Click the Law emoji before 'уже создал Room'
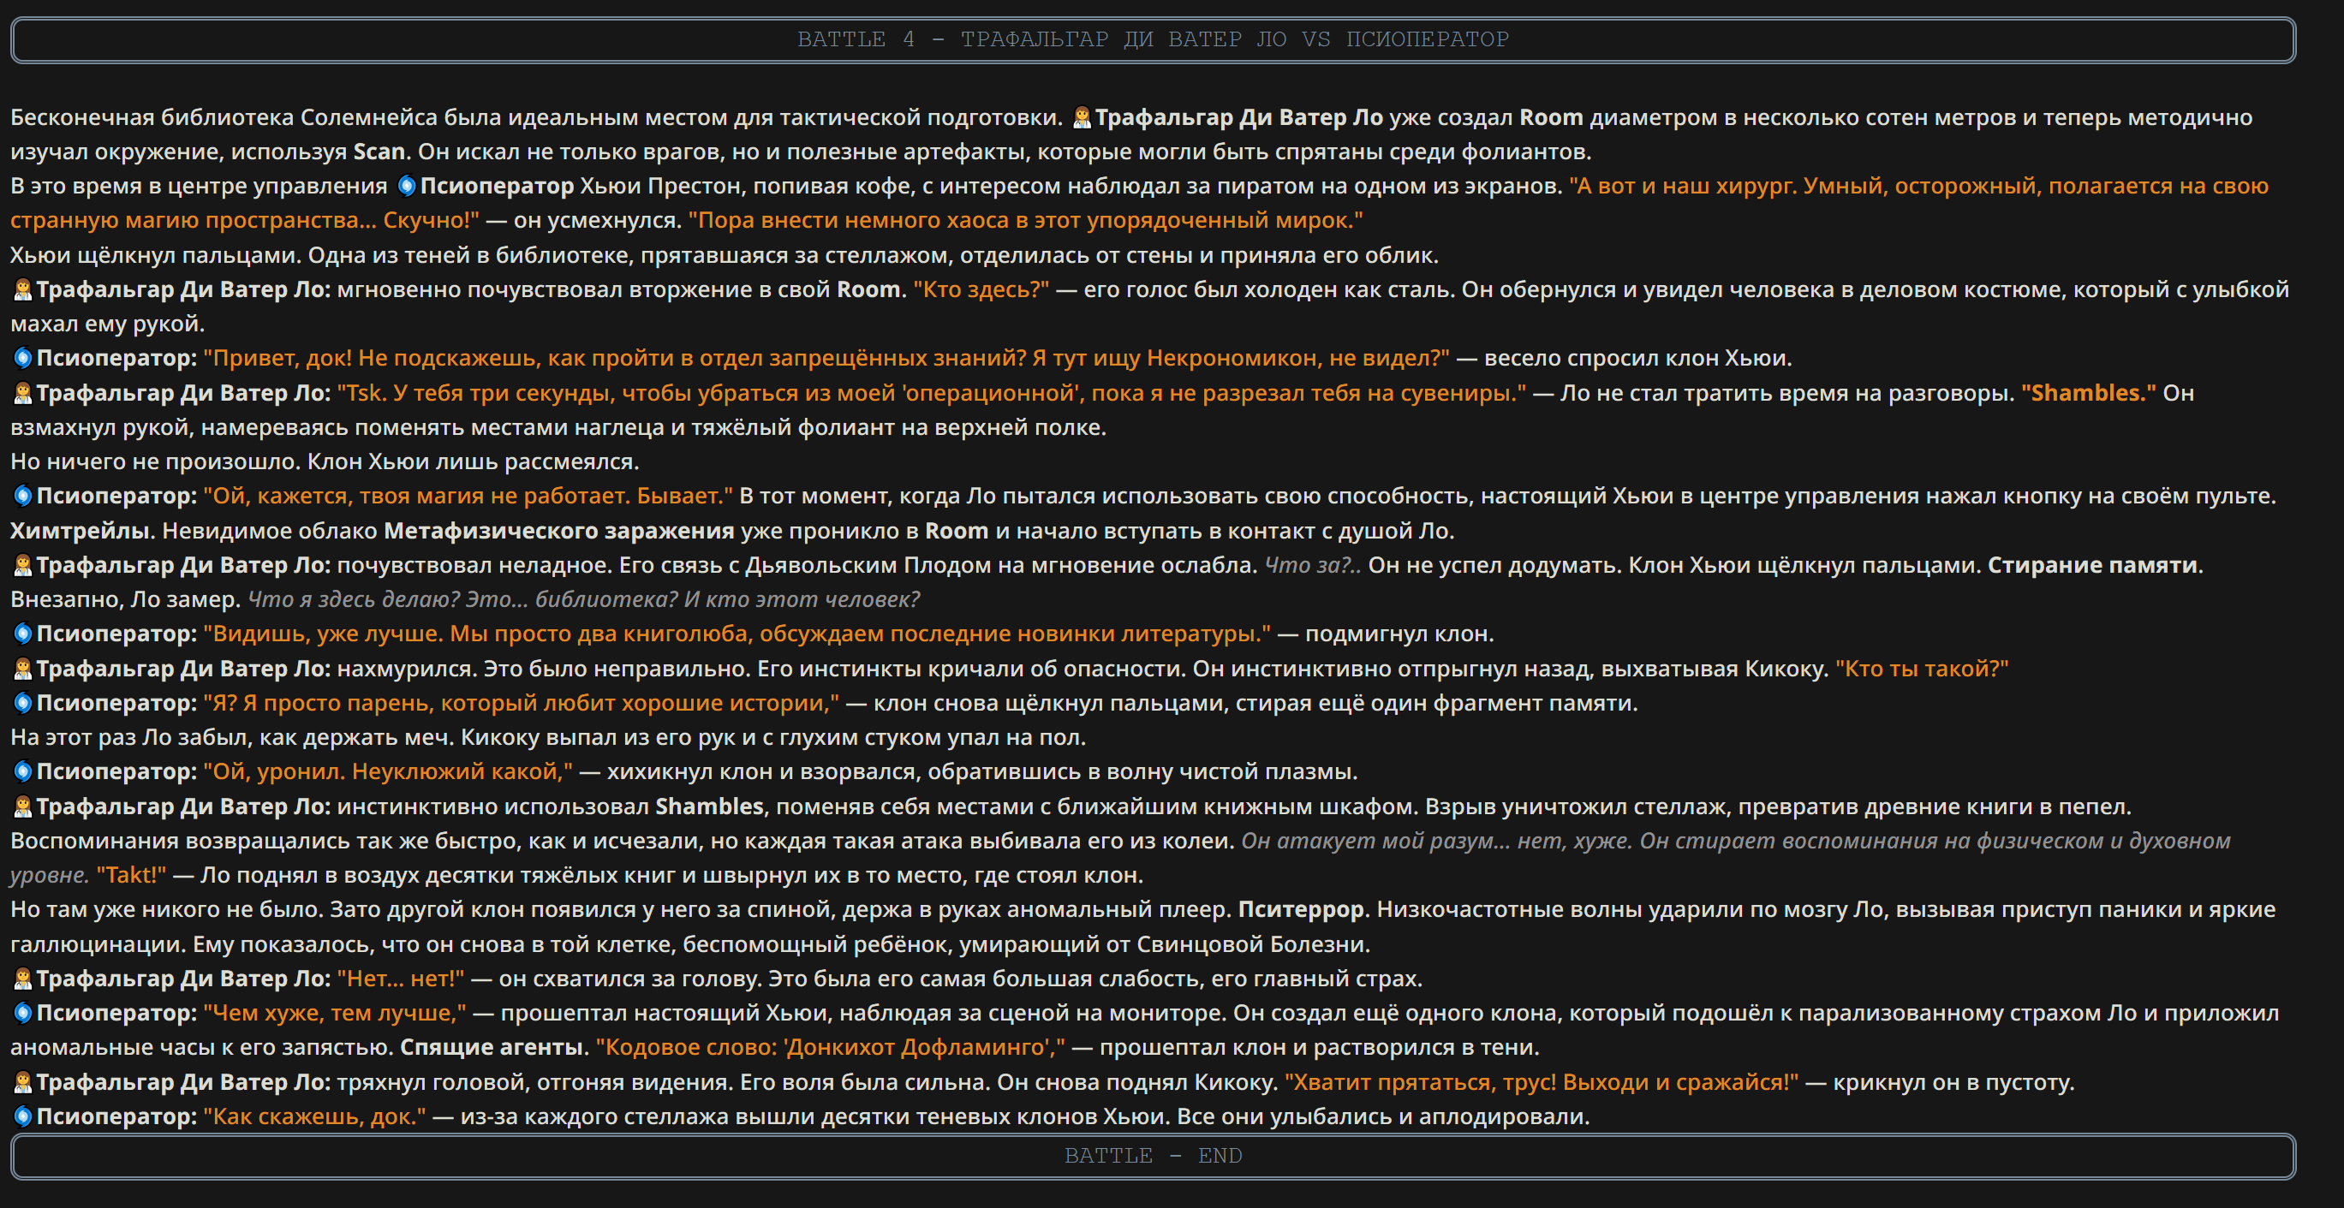 tap(1081, 117)
